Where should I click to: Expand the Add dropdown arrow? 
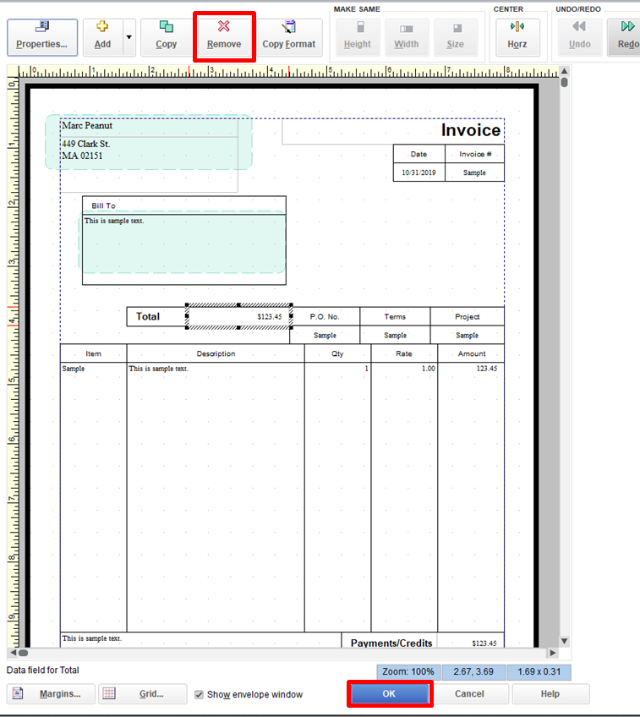(x=129, y=37)
